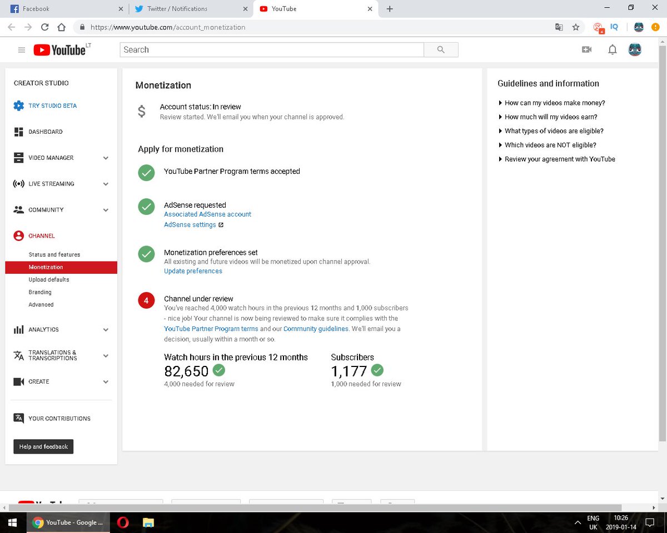Click the Translations & Transcriptions icon
Image resolution: width=667 pixels, height=533 pixels.
[x=18, y=355]
